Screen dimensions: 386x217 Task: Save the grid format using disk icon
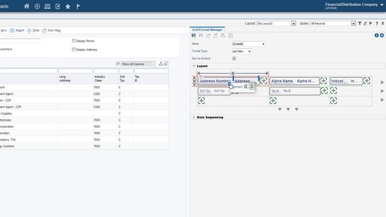pyautogui.click(x=194, y=36)
